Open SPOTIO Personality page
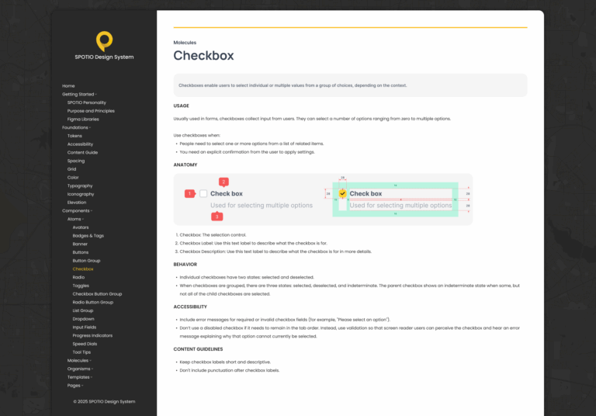Viewport: 596px width, 416px height. point(87,102)
